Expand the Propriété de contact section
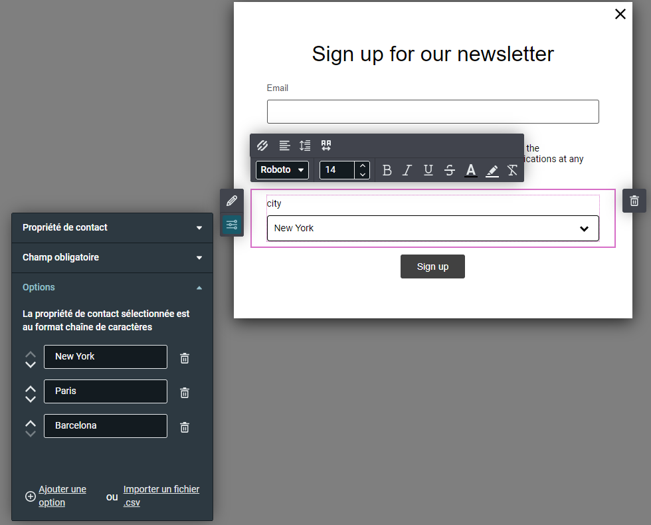Screen dimensions: 651x525 coord(112,227)
